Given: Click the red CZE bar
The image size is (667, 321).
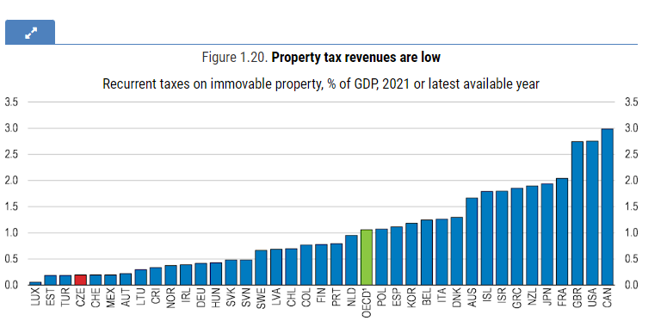Looking at the screenshot, I should click(x=80, y=280).
